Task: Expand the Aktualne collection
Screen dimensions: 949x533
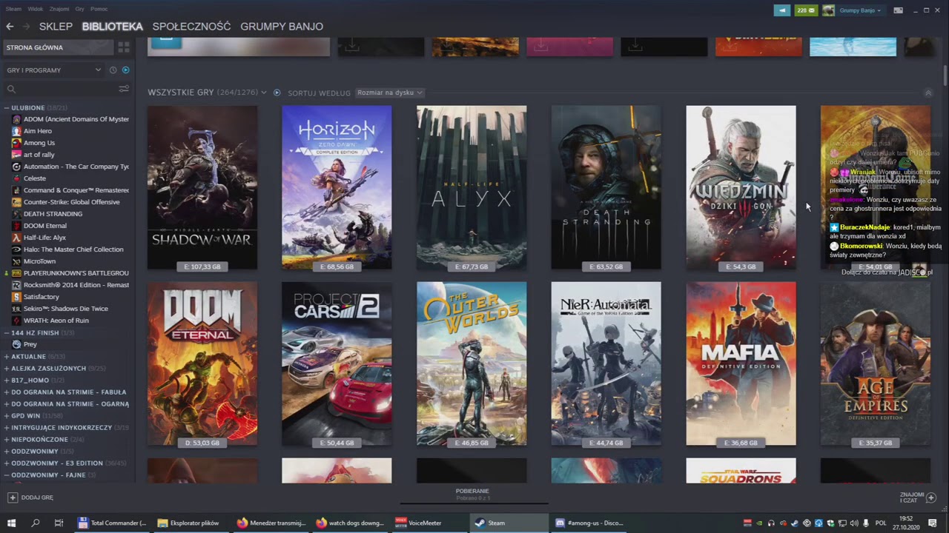Action: coord(7,356)
